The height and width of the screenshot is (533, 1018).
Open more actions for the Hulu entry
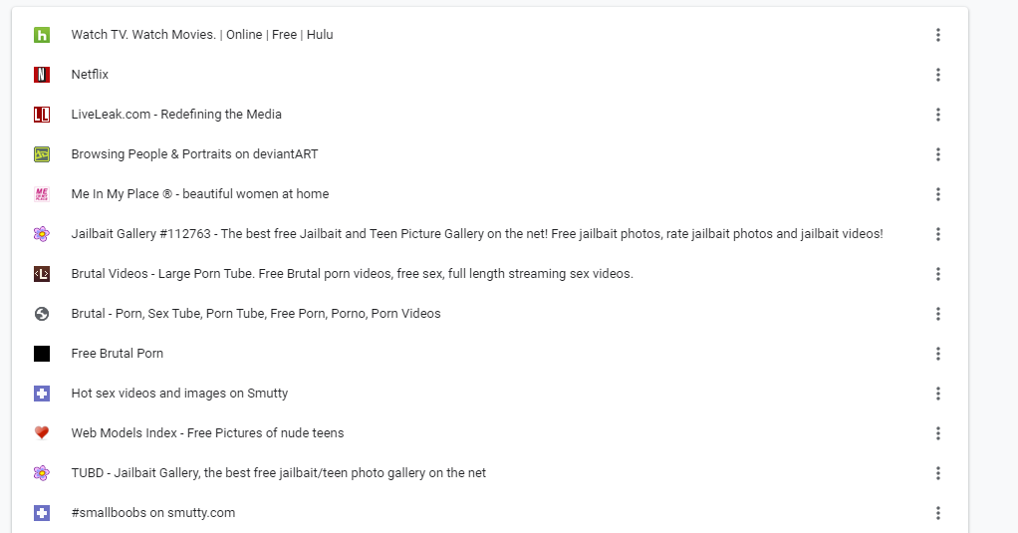pos(937,35)
